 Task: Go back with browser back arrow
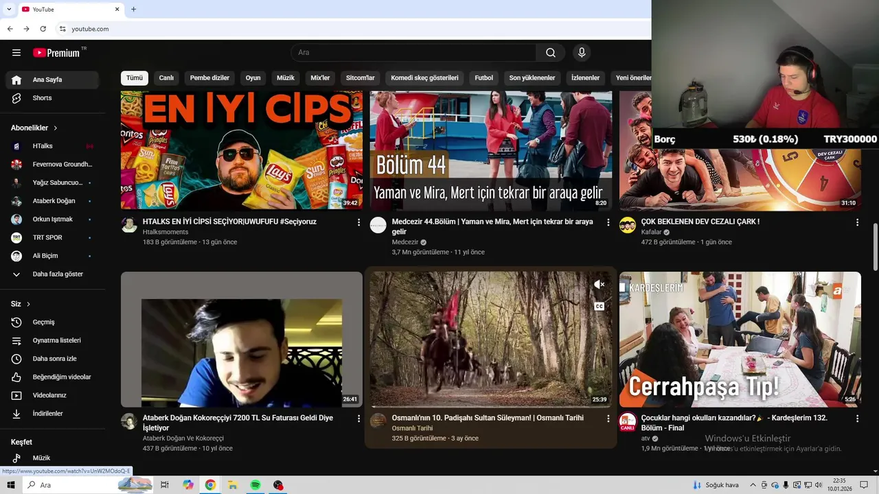coord(10,29)
